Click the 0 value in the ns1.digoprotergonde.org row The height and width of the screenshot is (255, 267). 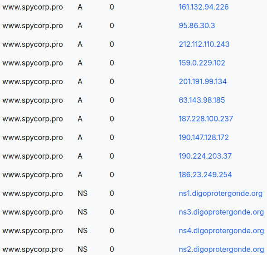[112, 193]
